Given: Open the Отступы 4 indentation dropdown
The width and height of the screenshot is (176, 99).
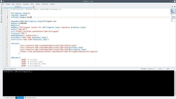Looking at the screenshot, I should [152, 69].
